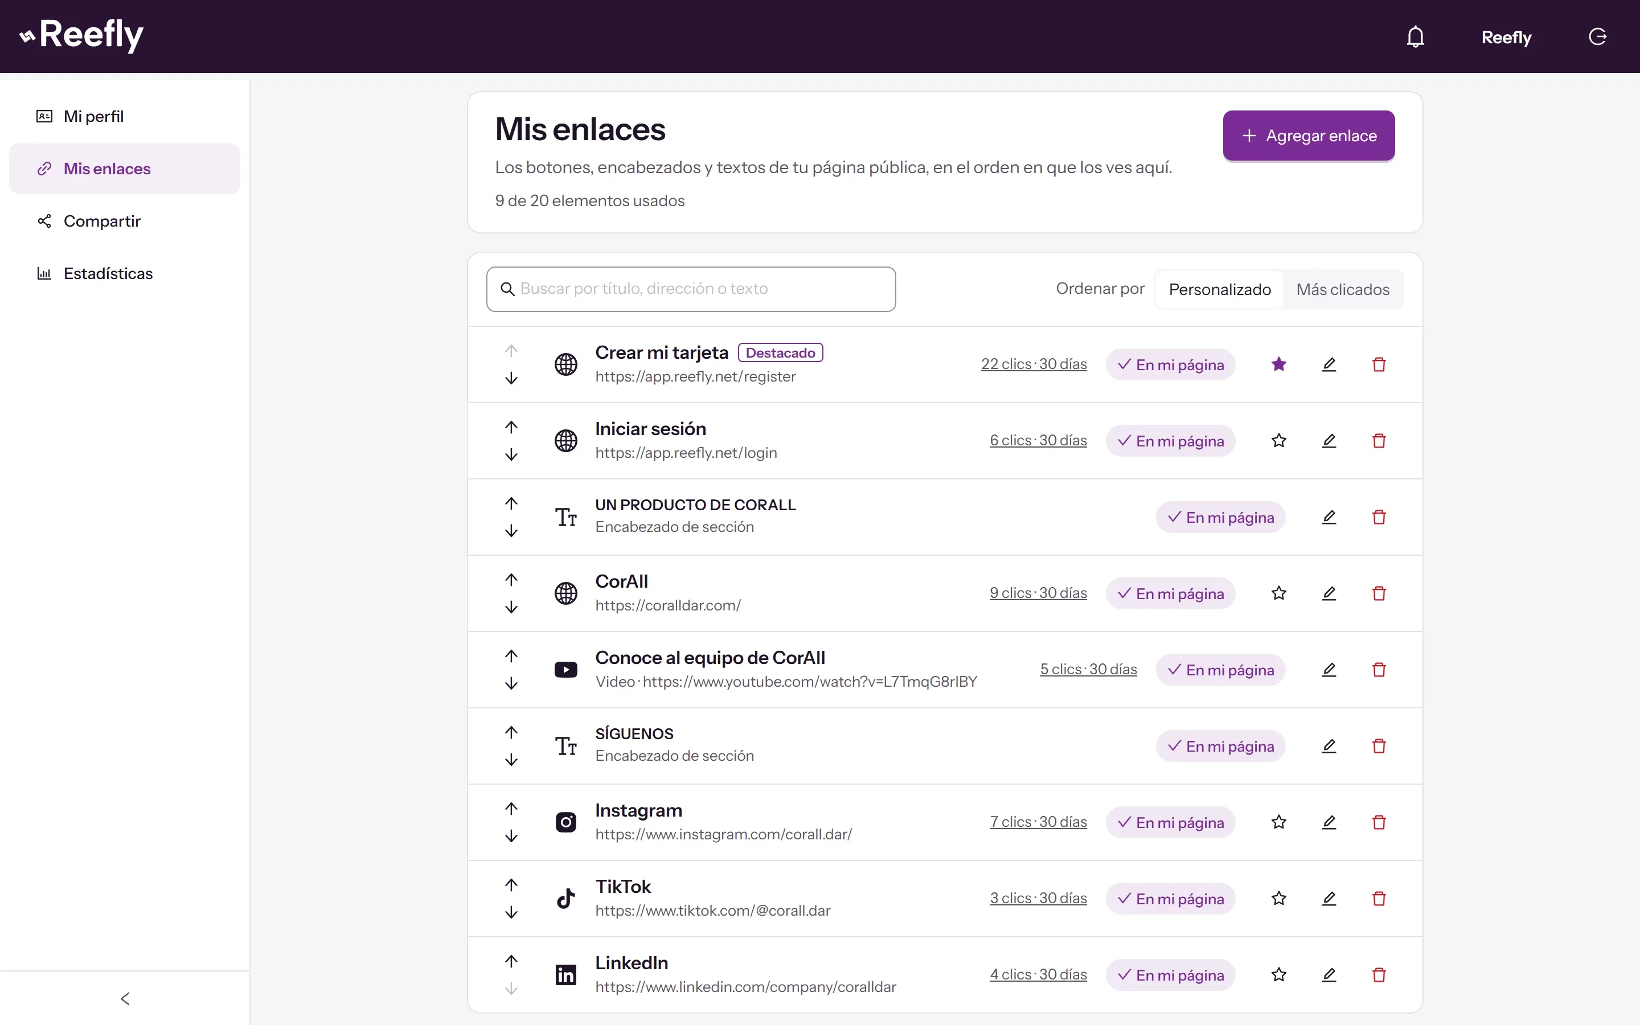This screenshot has height=1025, width=1640.
Task: Open Mi perfil in the sidebar
Action: (125, 117)
